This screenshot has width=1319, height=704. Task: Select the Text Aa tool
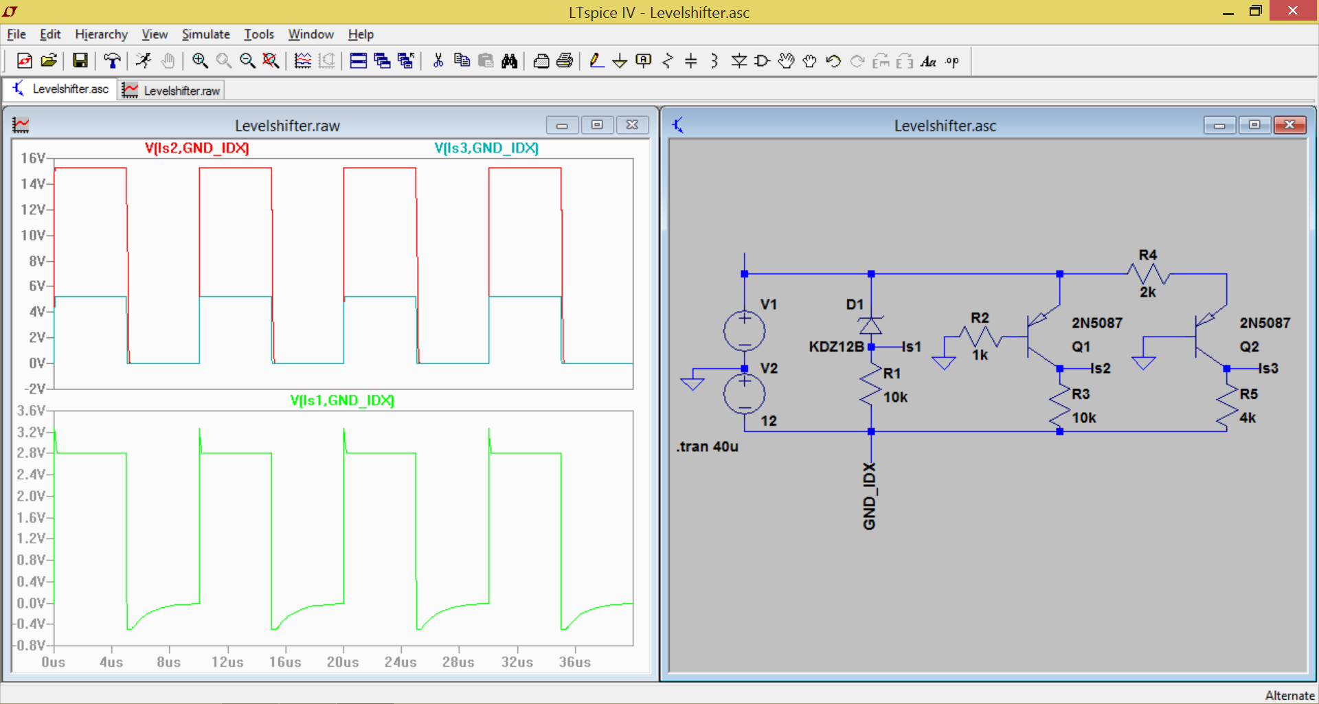pos(929,61)
